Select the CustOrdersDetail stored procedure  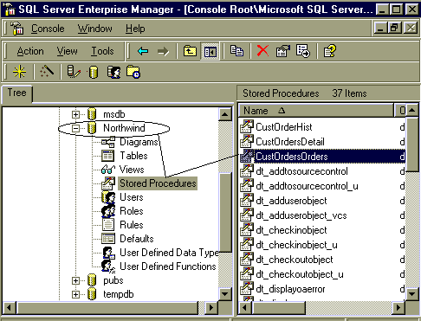coord(290,142)
